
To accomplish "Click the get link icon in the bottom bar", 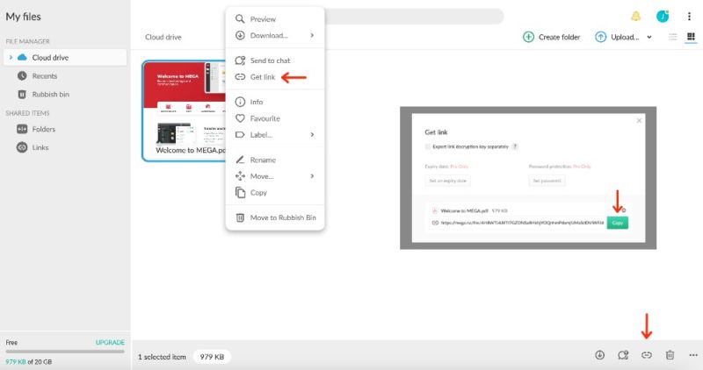I will (x=646, y=355).
